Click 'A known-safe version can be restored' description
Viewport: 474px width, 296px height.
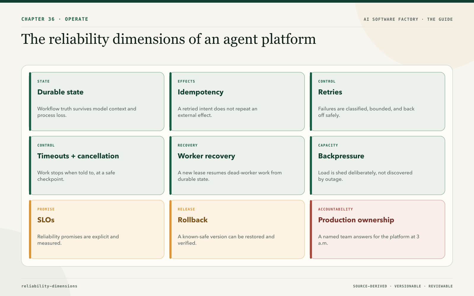(226, 240)
